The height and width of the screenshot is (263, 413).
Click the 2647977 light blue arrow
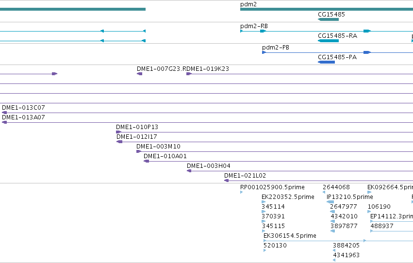[x=332, y=212]
